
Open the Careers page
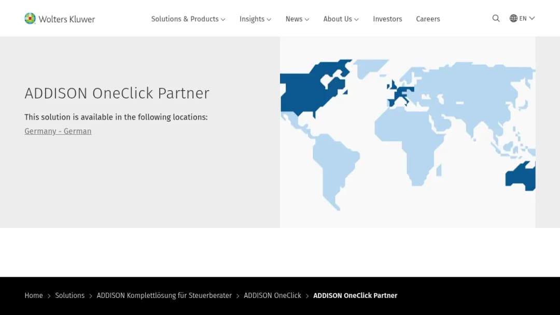coord(428,19)
